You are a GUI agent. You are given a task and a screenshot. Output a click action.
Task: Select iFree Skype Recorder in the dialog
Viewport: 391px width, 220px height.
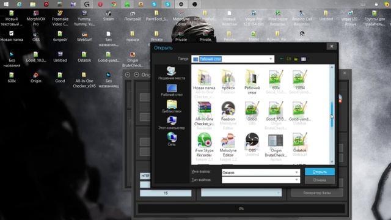(x=204, y=145)
